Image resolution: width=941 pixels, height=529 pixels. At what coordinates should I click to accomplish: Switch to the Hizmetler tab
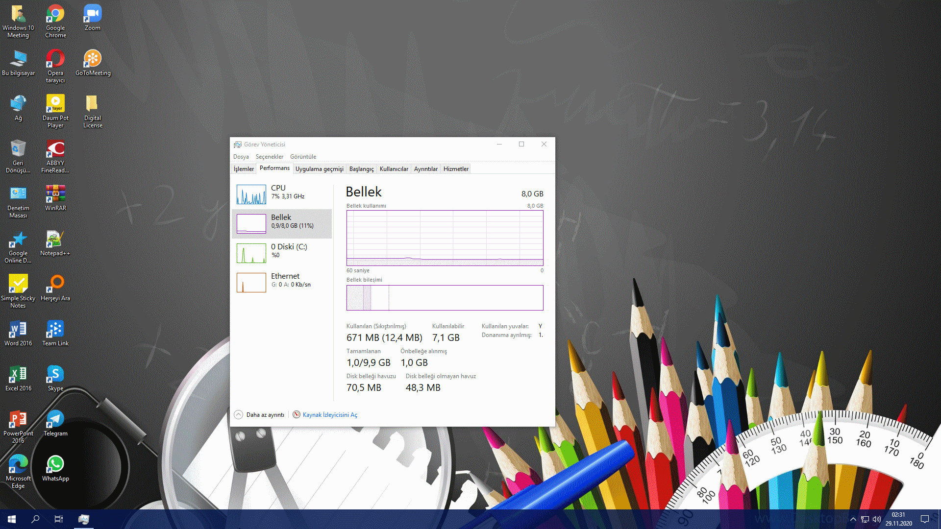pos(456,169)
